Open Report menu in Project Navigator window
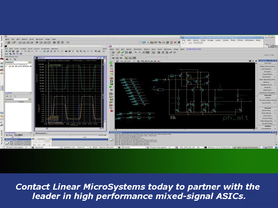The width and height of the screenshot is (278, 208). click(24, 39)
